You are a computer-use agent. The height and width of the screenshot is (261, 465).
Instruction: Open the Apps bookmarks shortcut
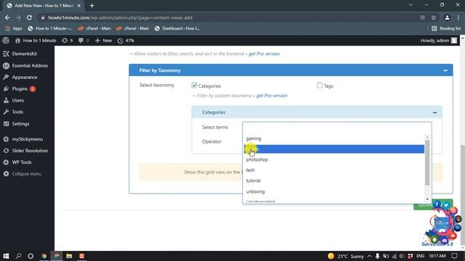coord(14,28)
